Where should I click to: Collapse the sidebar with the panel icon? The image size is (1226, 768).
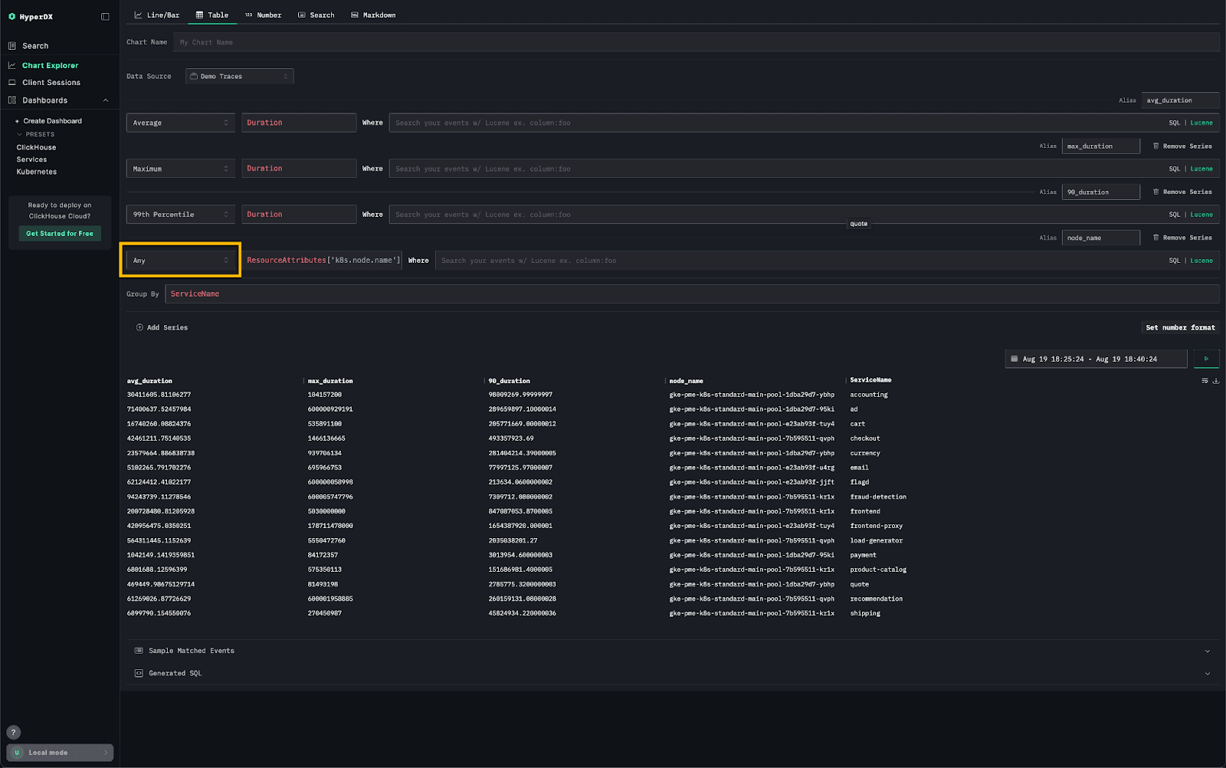(x=105, y=17)
